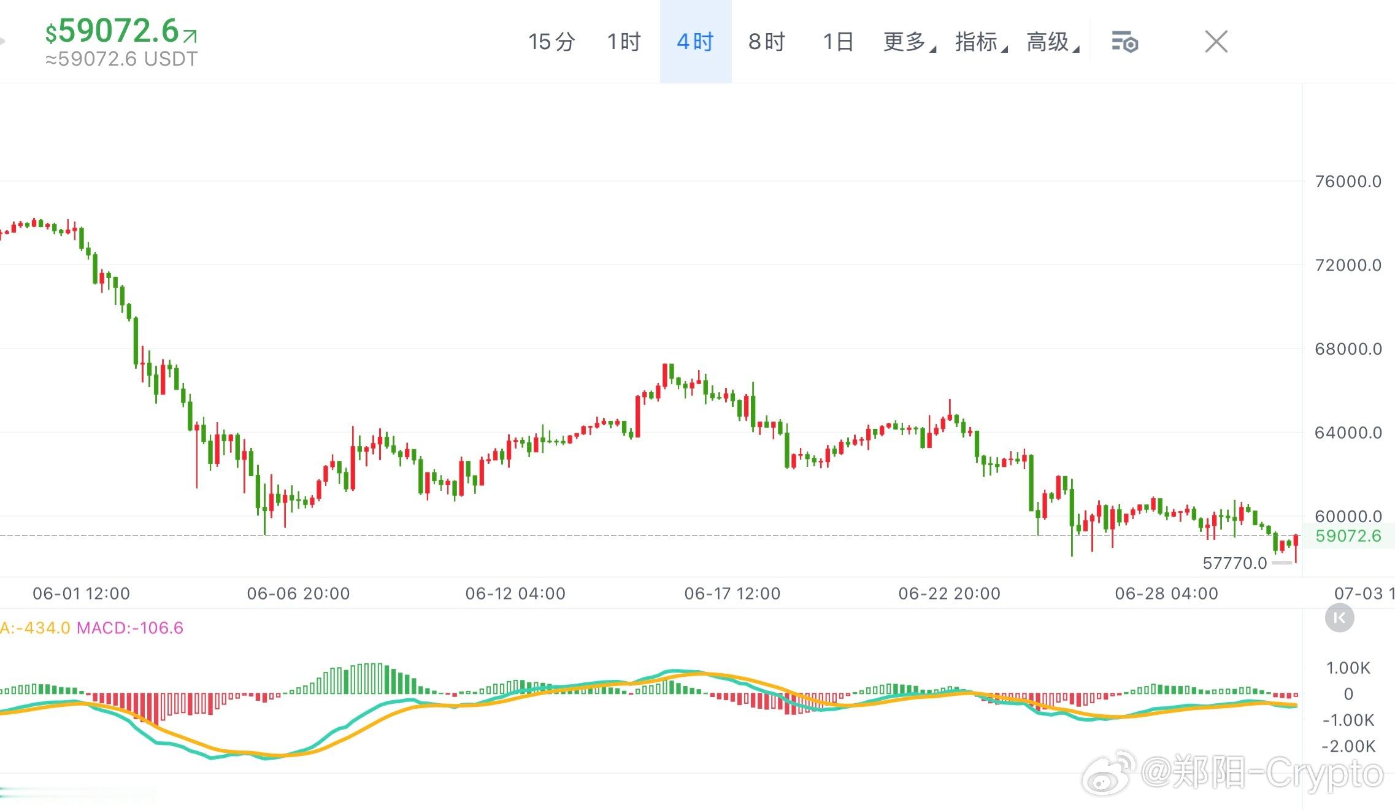Screen dimensions: 1395x810
Task: Click the ≈59072.6 USDT conversion text
Action: pyautogui.click(x=121, y=59)
